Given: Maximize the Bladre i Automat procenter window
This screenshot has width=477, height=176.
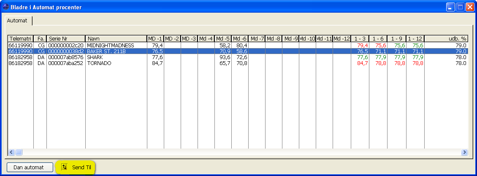Looking at the screenshot, I should coord(460,7).
